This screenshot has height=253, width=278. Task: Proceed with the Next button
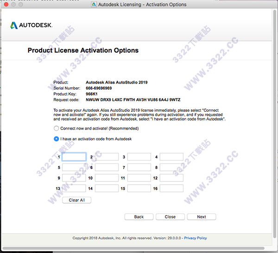point(202,217)
